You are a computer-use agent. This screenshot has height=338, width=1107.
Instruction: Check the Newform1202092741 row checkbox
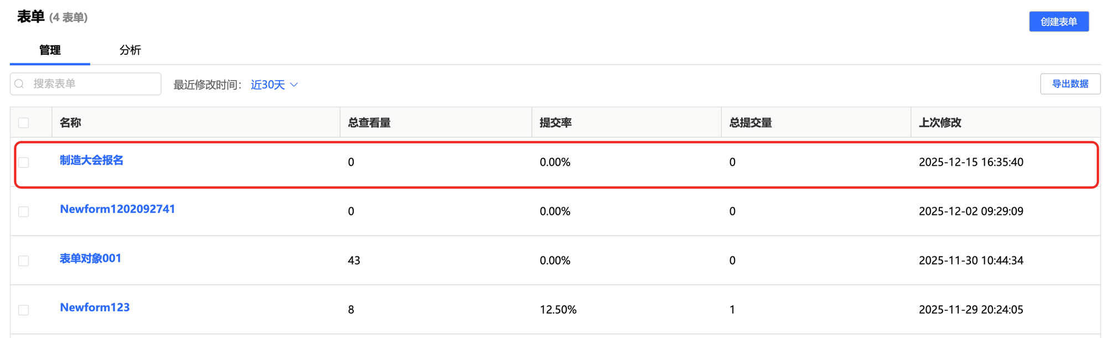click(x=23, y=212)
